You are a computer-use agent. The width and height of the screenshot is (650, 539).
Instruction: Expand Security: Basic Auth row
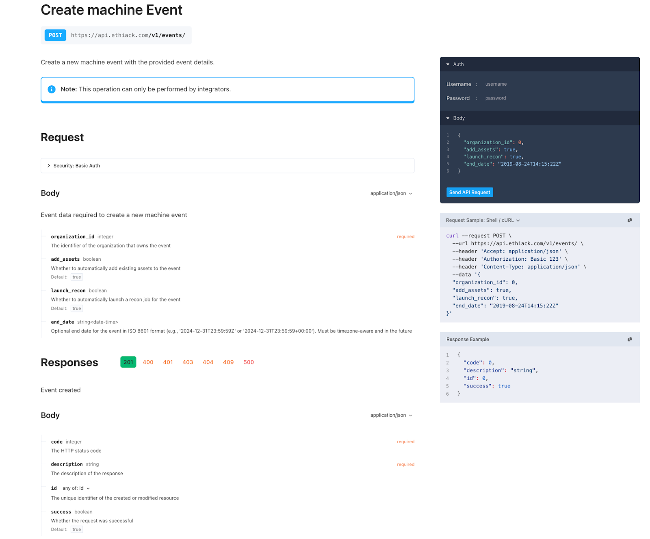click(x=227, y=166)
